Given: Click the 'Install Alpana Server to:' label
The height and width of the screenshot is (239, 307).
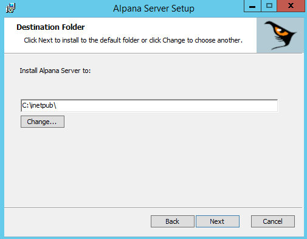Looking at the screenshot, I should pyautogui.click(x=55, y=71).
